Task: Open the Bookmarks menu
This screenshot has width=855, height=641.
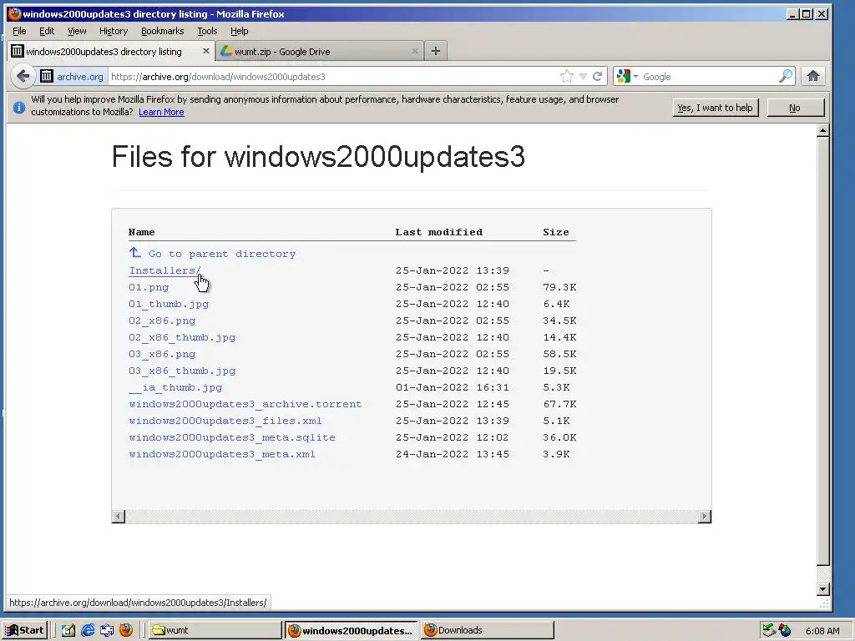Action: pyautogui.click(x=163, y=31)
